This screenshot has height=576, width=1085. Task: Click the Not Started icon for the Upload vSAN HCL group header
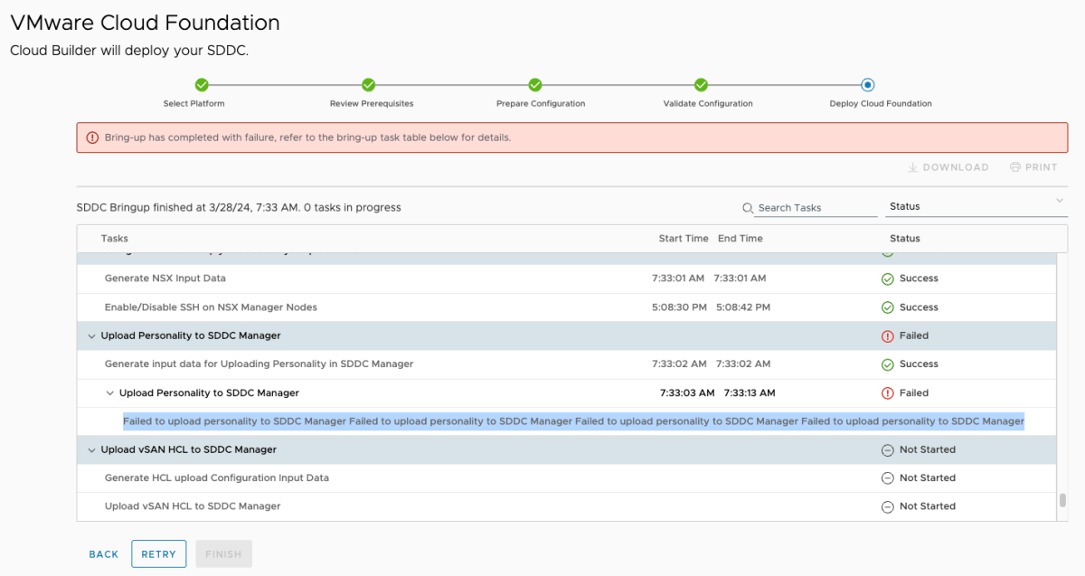coord(888,449)
